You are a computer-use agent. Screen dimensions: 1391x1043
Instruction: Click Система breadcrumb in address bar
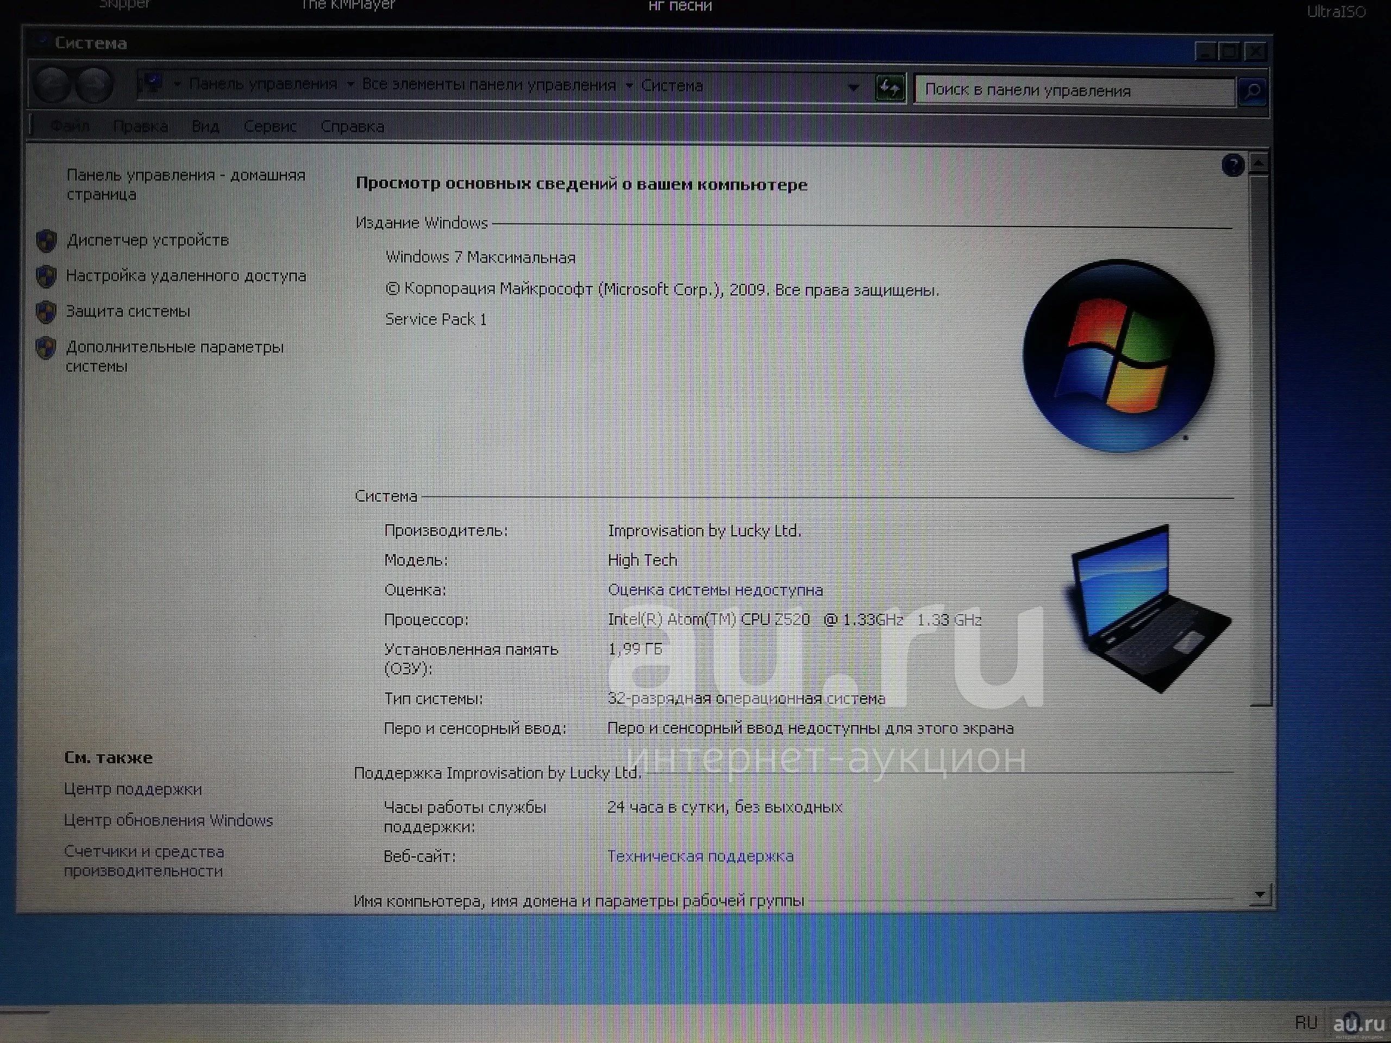coord(672,85)
